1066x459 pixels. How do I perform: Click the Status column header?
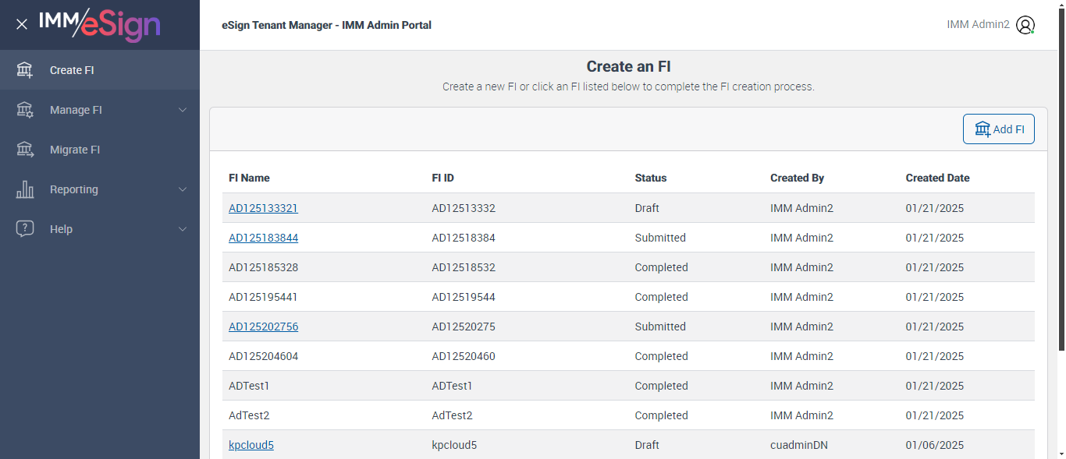[x=651, y=178]
